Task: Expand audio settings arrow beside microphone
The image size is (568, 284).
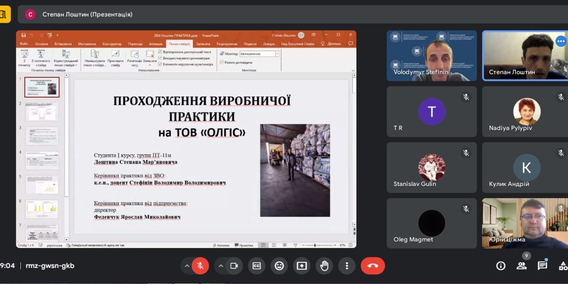Action: (x=187, y=266)
